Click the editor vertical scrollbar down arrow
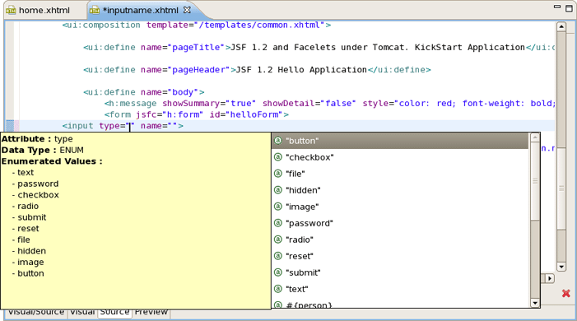The height and width of the screenshot is (321, 577). [x=561, y=267]
